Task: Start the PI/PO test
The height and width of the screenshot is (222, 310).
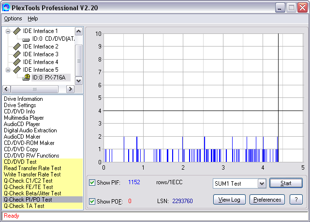Action: [286, 183]
